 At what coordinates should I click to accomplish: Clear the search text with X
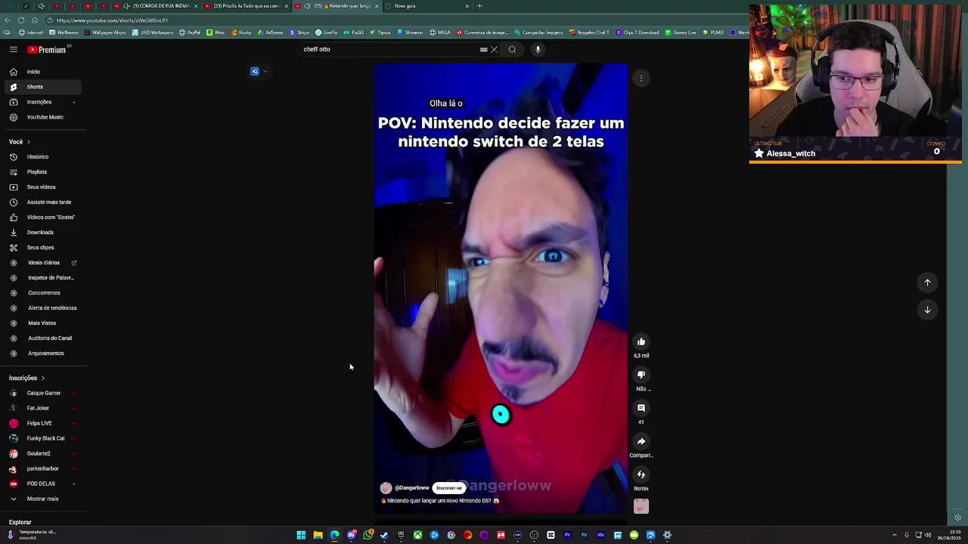point(495,49)
